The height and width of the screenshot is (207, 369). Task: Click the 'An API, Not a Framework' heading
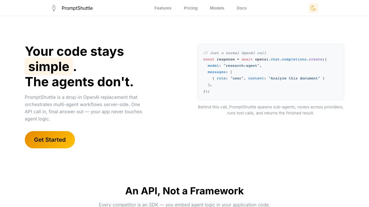pos(184,191)
